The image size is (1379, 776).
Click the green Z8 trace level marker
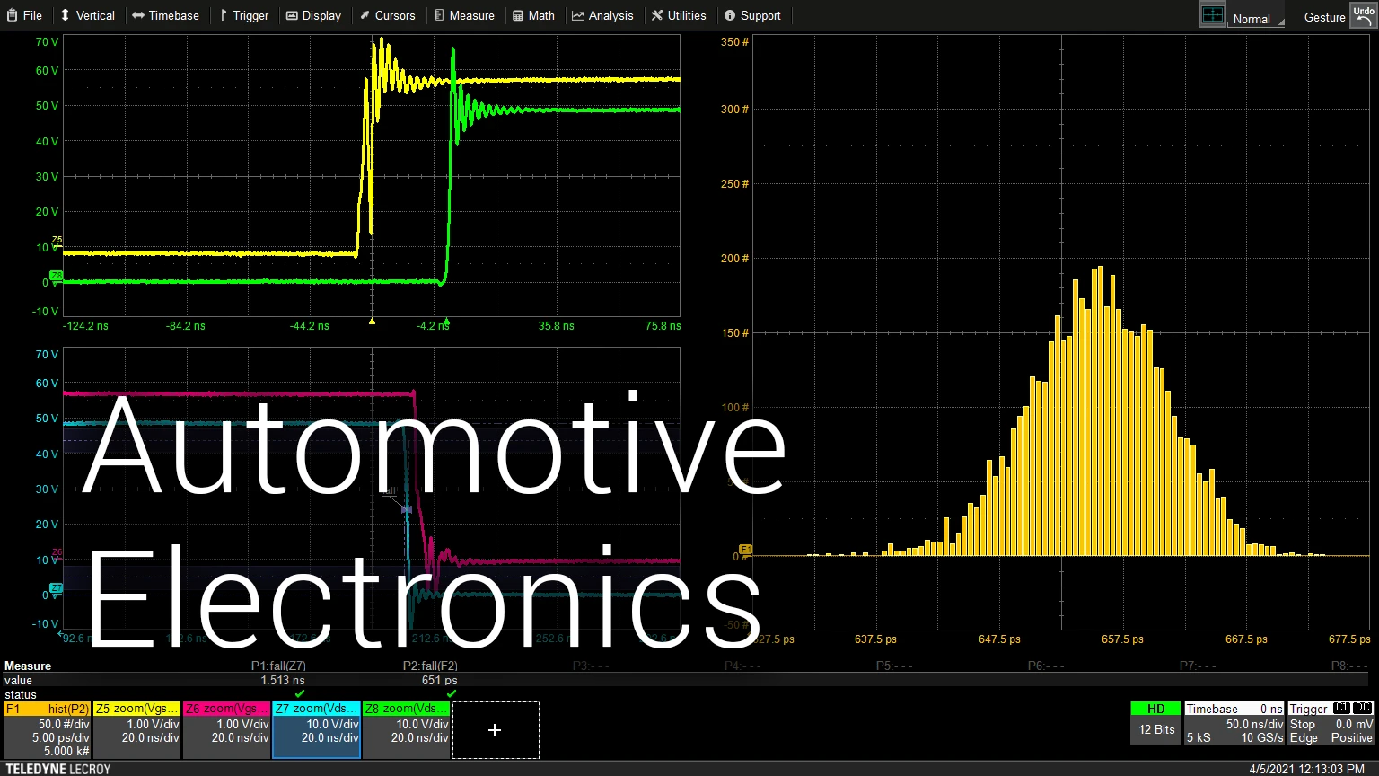click(56, 277)
